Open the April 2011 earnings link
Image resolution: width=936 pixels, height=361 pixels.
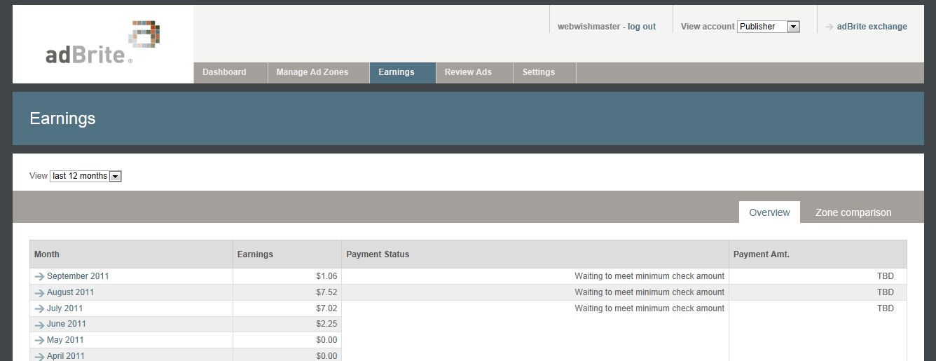66,356
